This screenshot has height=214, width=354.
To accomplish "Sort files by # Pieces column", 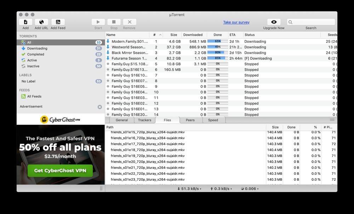I will (329, 127).
